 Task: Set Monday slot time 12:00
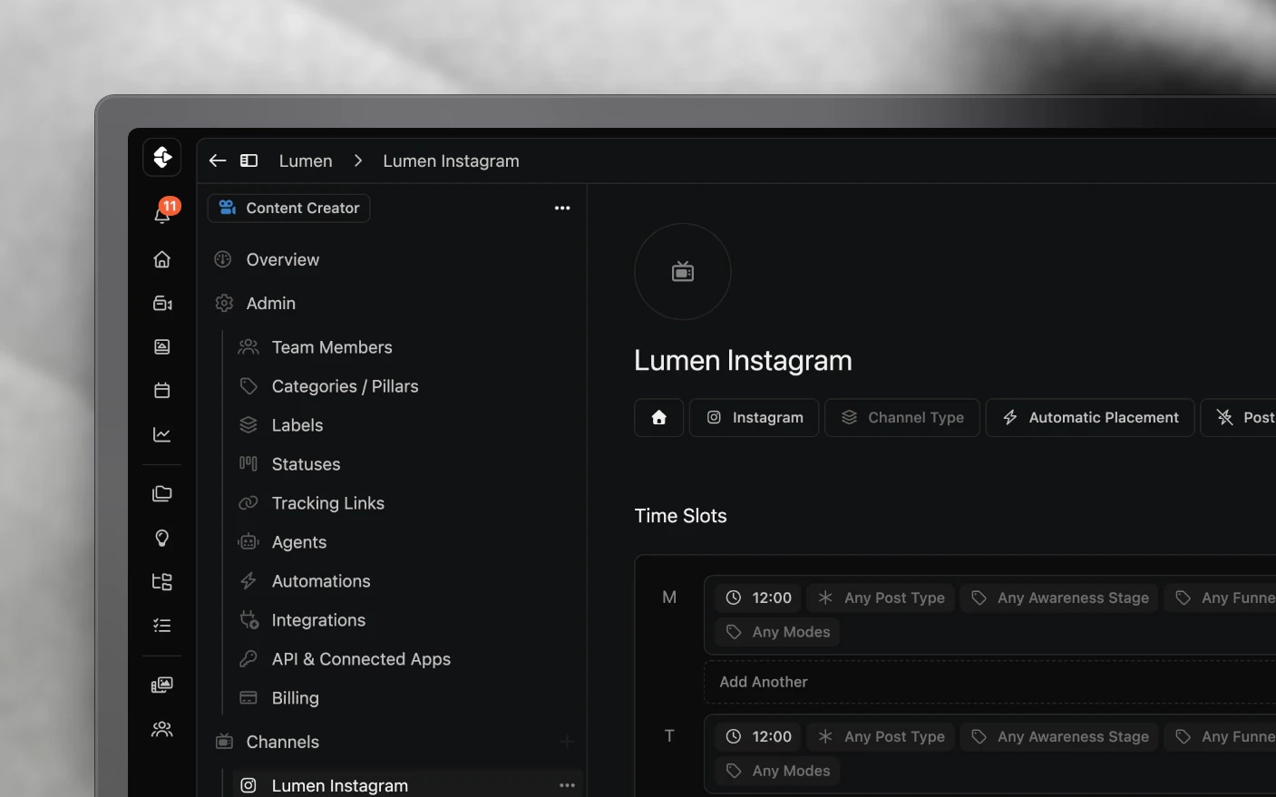pos(759,598)
